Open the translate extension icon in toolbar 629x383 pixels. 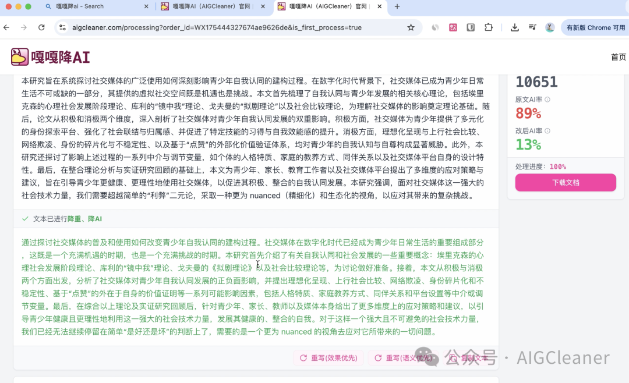pos(453,27)
